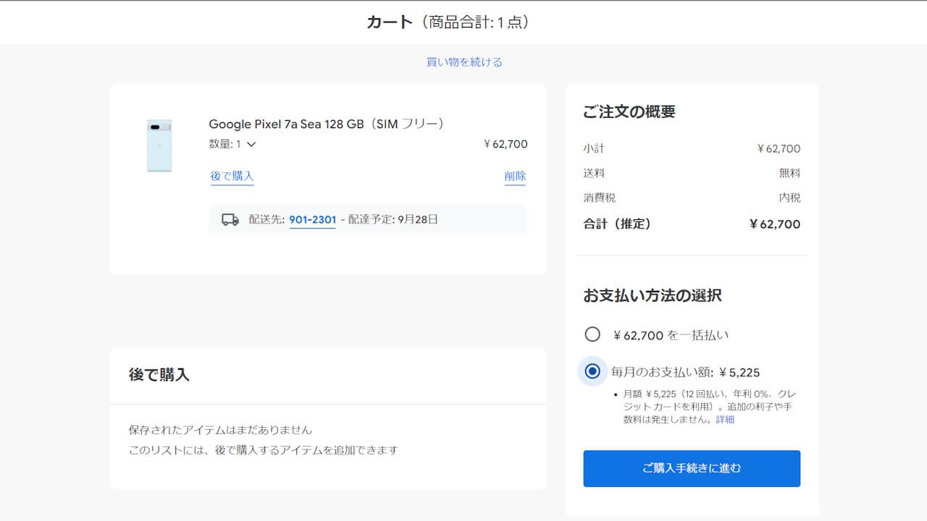Image resolution: width=927 pixels, height=521 pixels.
Task: Open the postal code 901-2301 link
Action: 312,219
